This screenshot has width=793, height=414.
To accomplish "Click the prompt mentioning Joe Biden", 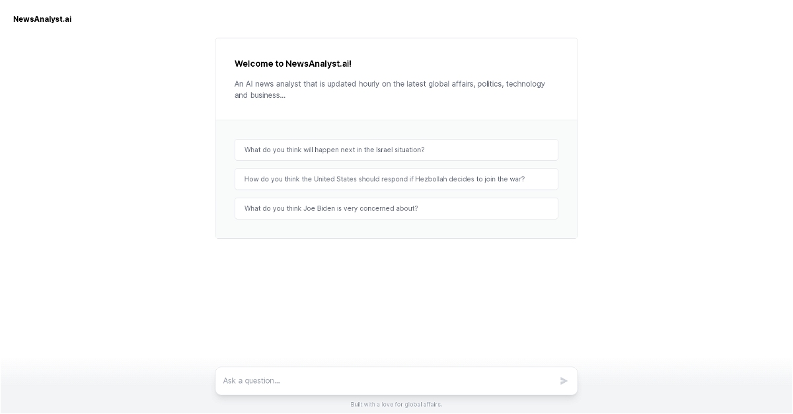I will point(331,208).
